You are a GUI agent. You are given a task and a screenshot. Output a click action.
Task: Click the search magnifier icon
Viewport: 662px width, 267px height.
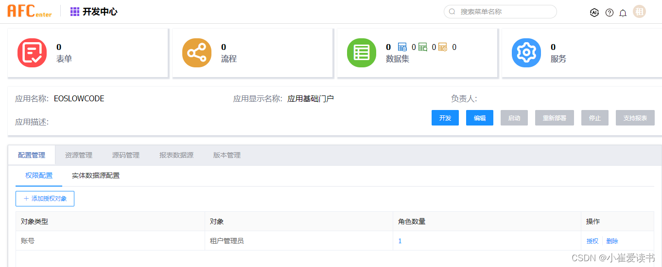pyautogui.click(x=452, y=12)
